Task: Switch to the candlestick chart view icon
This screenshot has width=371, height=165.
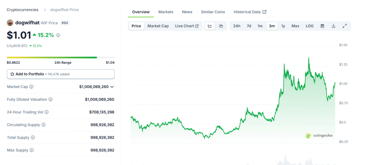Action: pyautogui.click(x=221, y=26)
